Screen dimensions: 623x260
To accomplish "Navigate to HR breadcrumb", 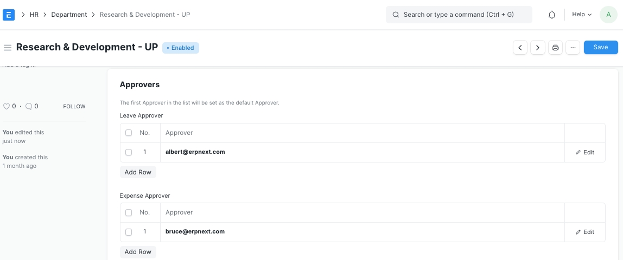I will pos(34,15).
